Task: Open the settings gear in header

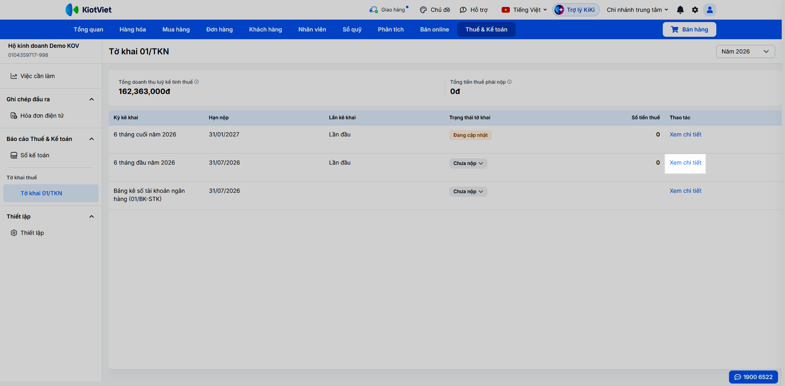Action: [695, 10]
